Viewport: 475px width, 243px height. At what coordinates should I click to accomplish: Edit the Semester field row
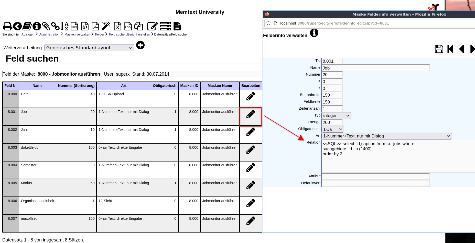click(251, 167)
